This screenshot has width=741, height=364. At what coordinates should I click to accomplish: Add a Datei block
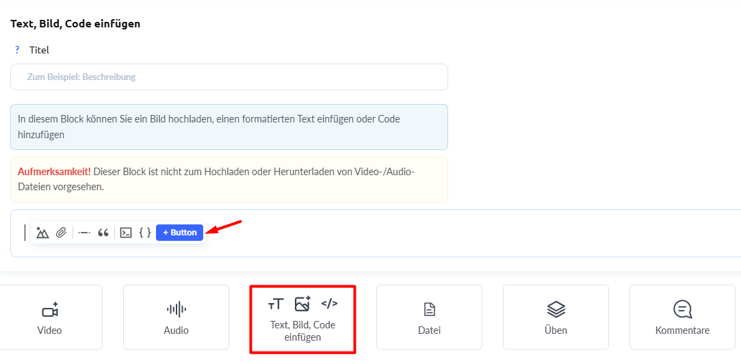(x=429, y=317)
